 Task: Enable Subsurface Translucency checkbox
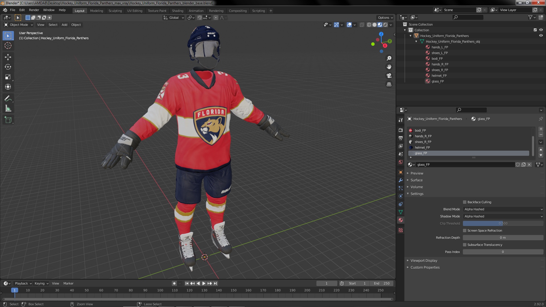tap(465, 245)
